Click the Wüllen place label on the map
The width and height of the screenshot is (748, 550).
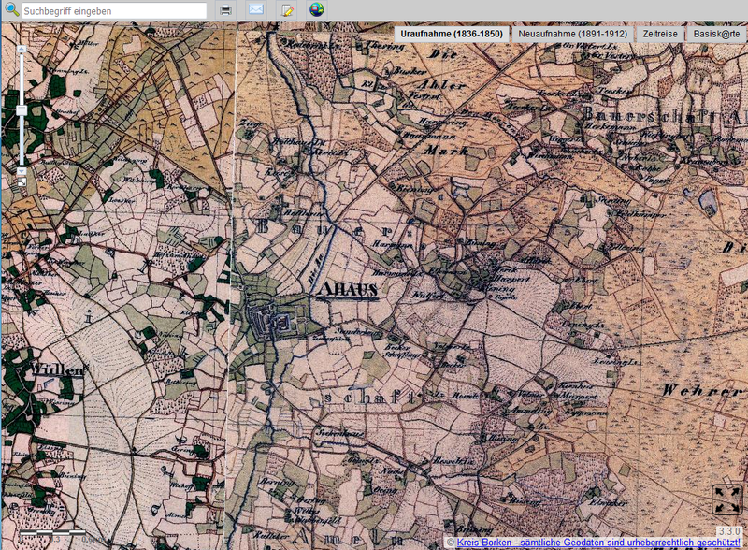click(x=58, y=369)
